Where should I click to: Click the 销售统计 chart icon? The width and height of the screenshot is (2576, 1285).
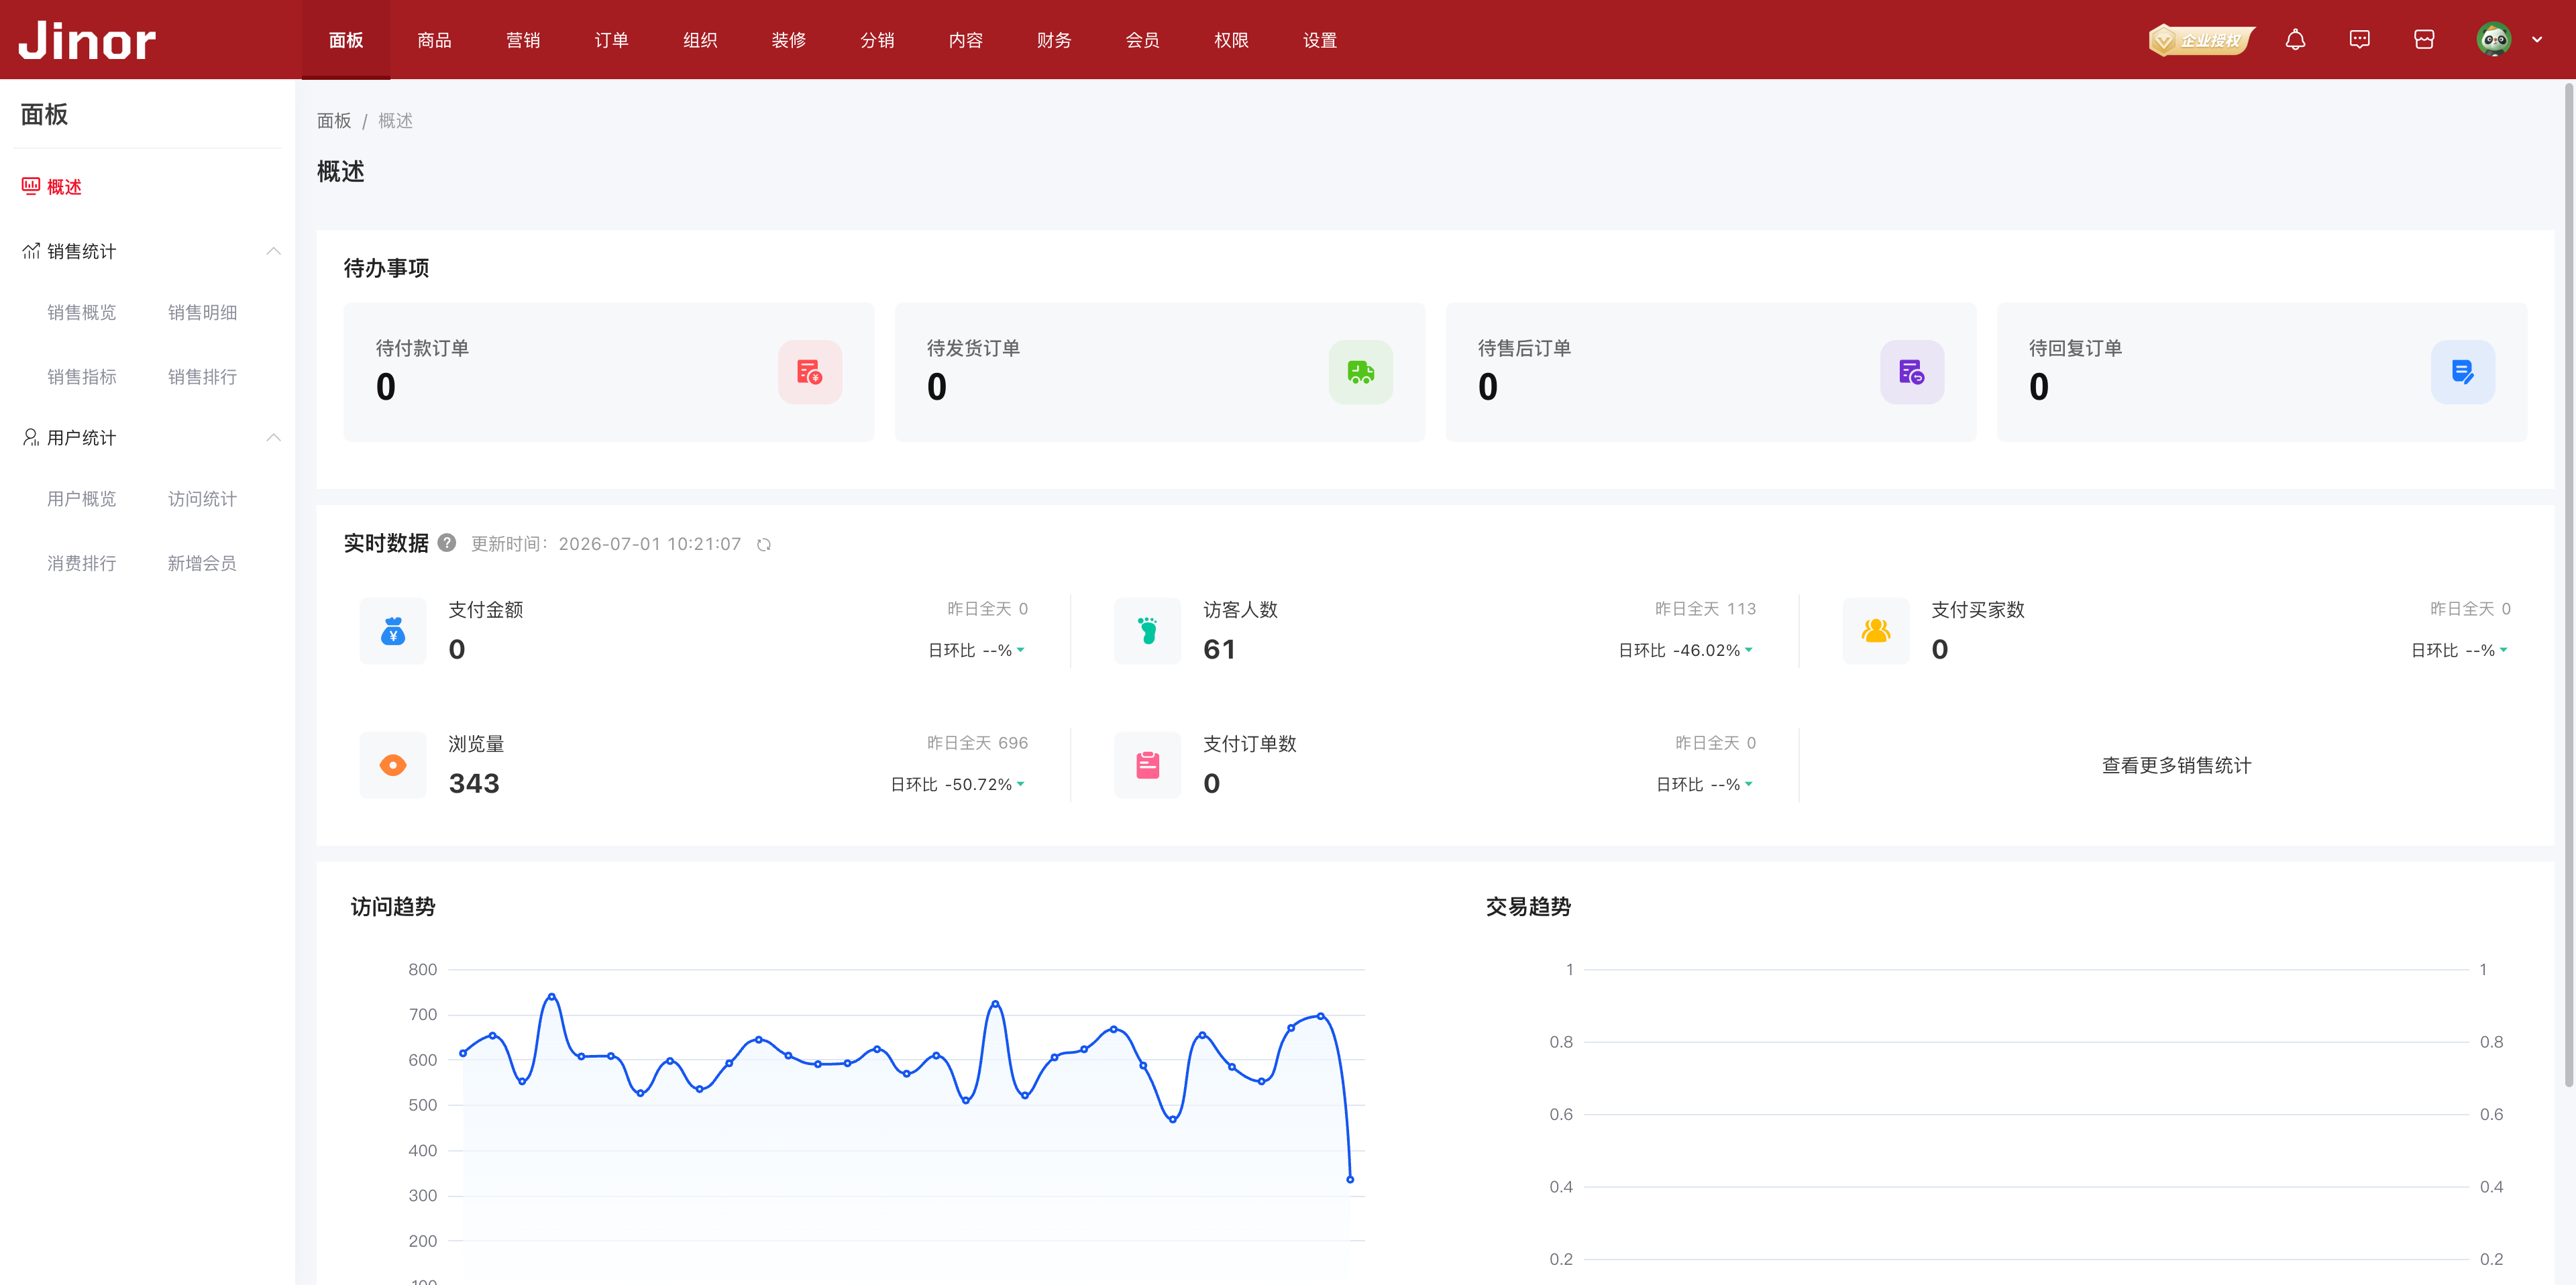click(x=31, y=251)
